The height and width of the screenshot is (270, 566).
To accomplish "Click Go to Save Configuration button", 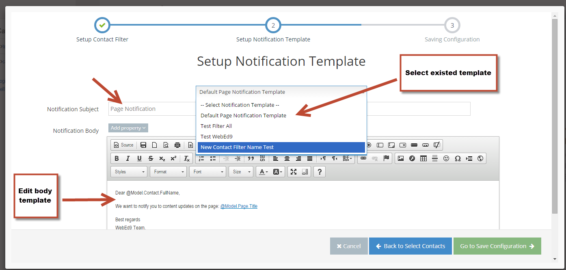I will pos(497,246).
